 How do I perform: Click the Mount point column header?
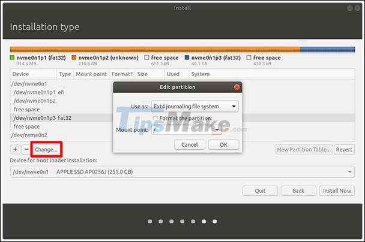[91, 74]
